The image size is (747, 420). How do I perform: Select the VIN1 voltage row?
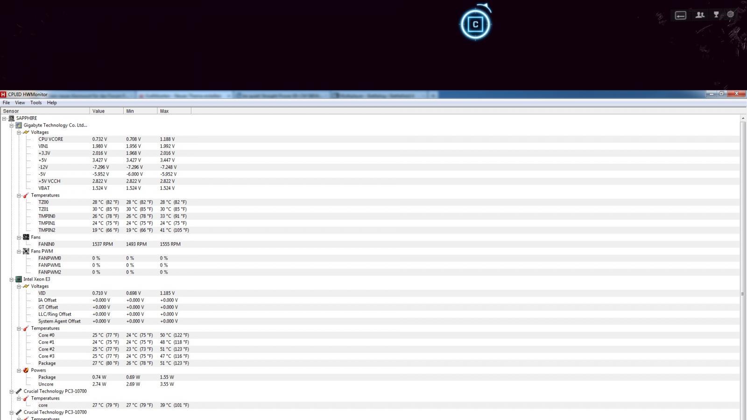[370, 146]
